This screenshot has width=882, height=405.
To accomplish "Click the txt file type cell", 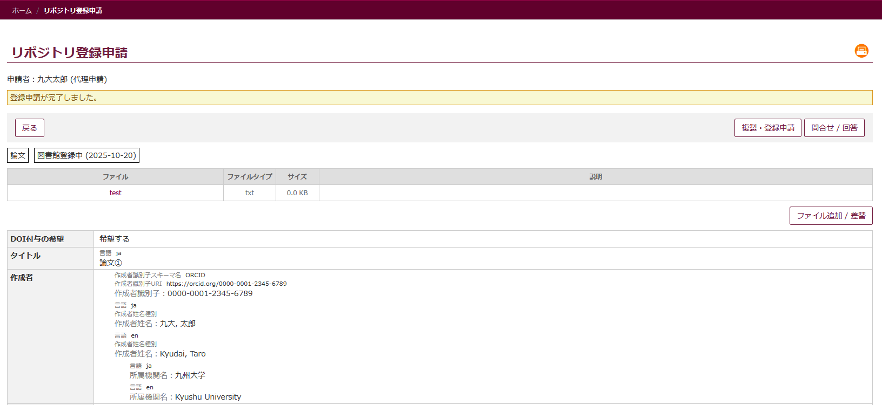I will click(249, 193).
